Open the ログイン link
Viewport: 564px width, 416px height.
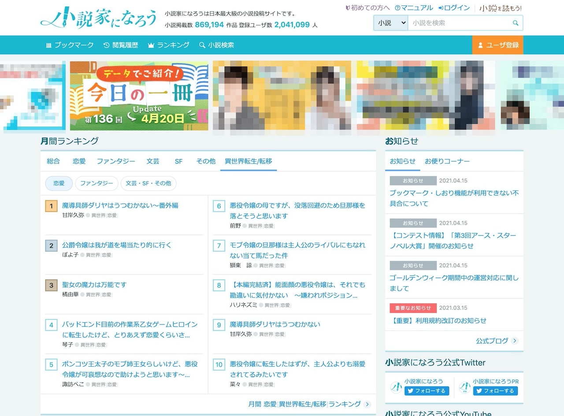tap(453, 8)
